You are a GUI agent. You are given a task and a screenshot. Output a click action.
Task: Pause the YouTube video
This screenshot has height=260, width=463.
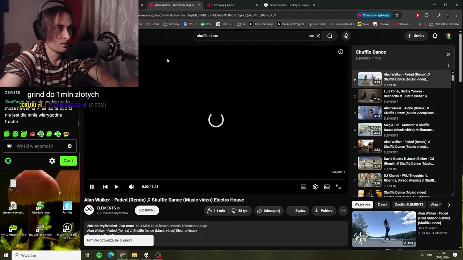coord(92,187)
